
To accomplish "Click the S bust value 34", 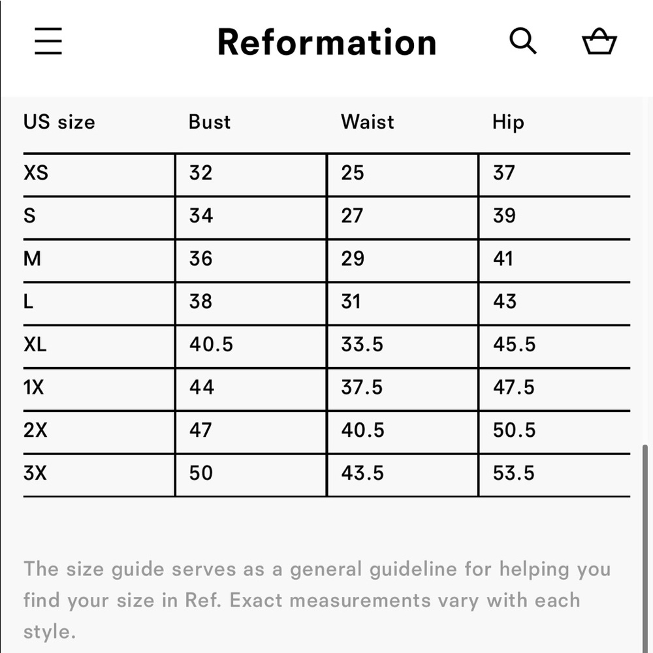I will [201, 215].
